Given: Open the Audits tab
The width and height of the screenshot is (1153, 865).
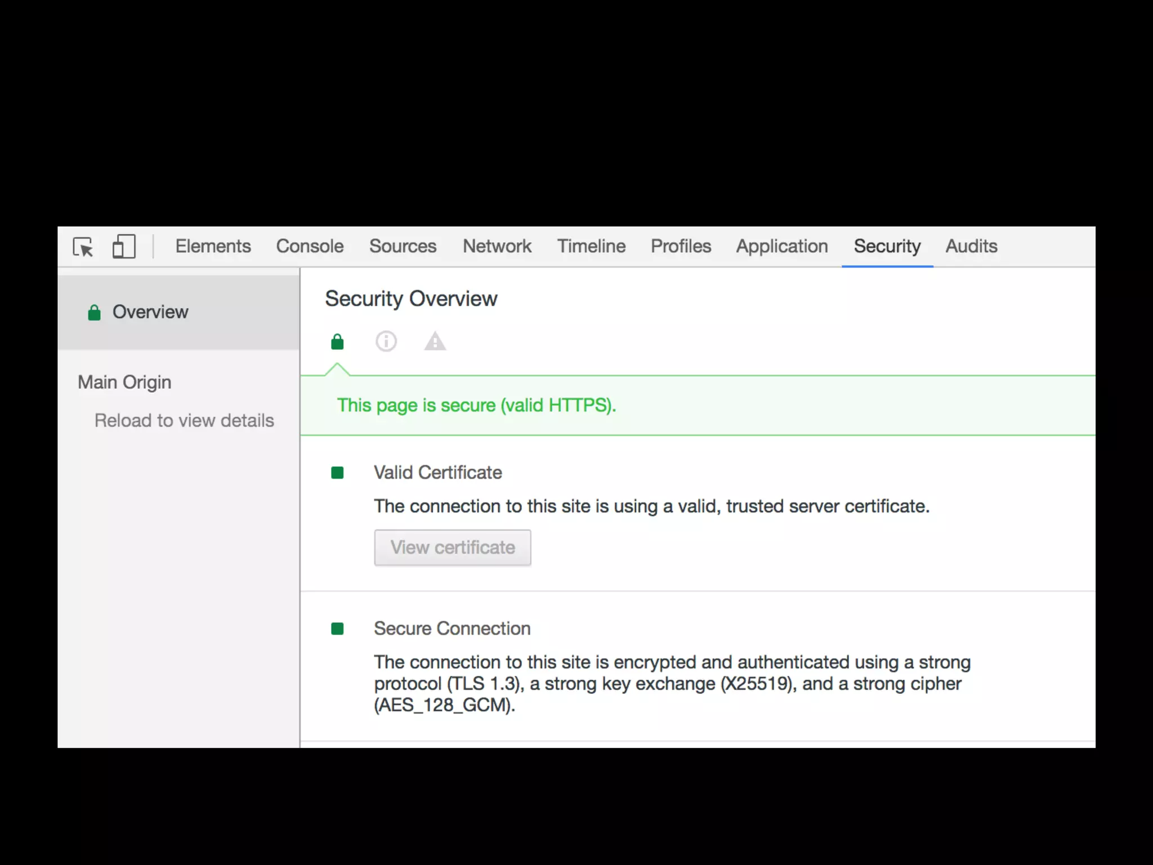Looking at the screenshot, I should tap(971, 246).
